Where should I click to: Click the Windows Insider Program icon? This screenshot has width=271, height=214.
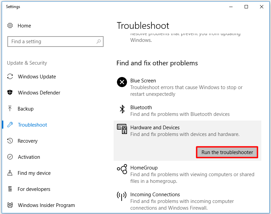pos(10,205)
